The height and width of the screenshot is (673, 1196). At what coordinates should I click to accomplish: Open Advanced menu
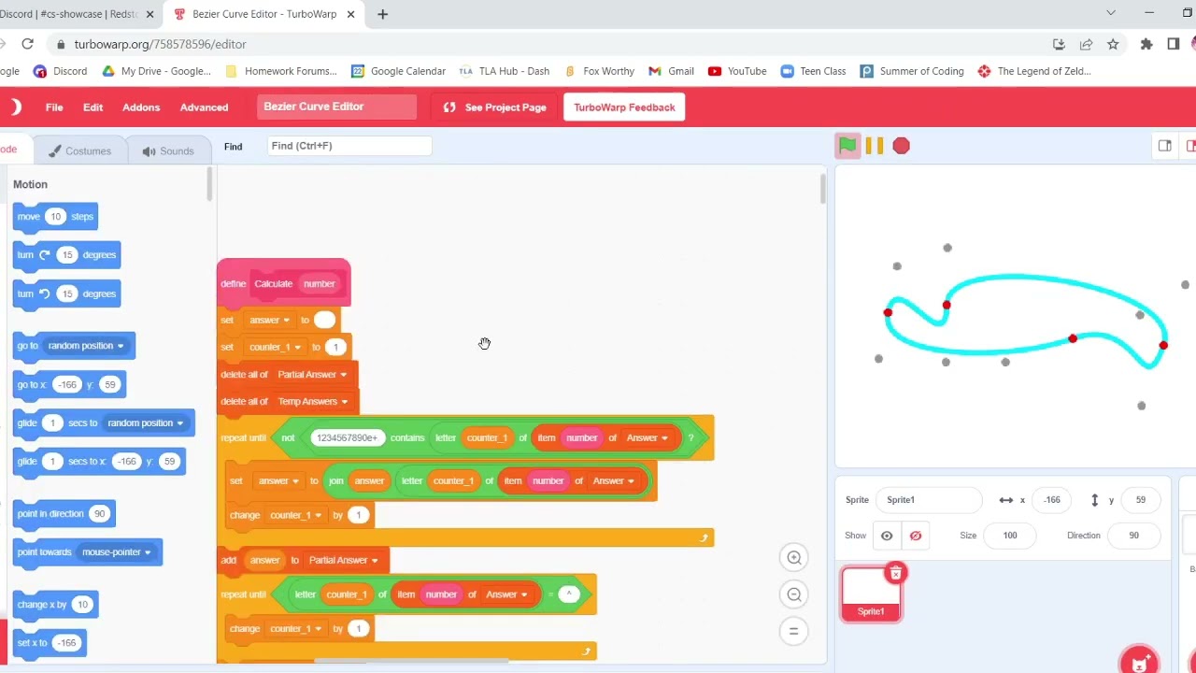[x=204, y=107]
